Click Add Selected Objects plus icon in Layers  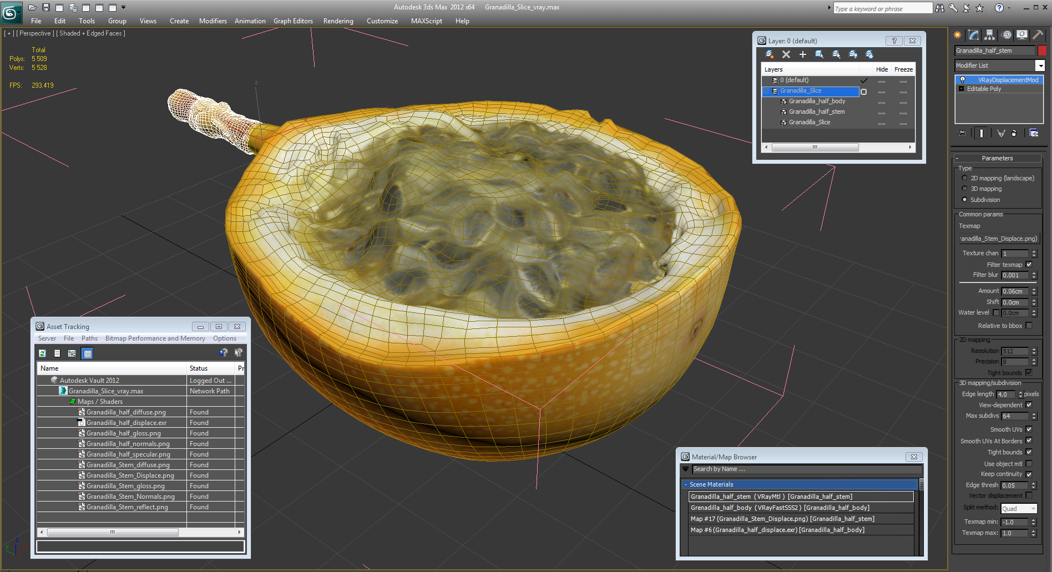point(803,54)
